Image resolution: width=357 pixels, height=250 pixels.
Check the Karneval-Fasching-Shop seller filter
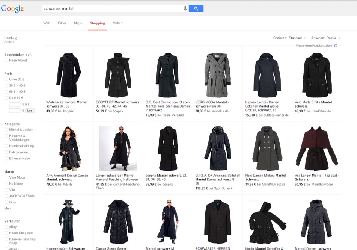click(x=6, y=239)
